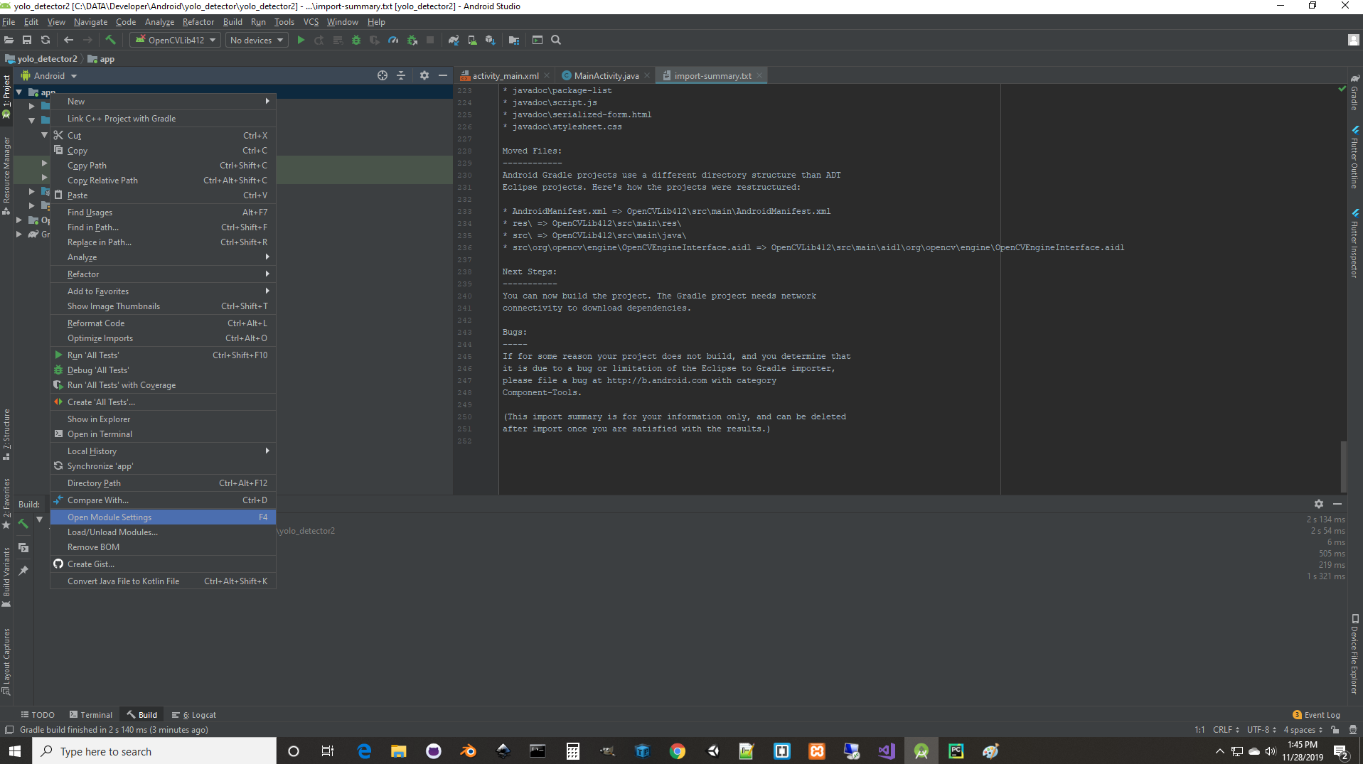Open Project panel settings gear

tap(424, 75)
